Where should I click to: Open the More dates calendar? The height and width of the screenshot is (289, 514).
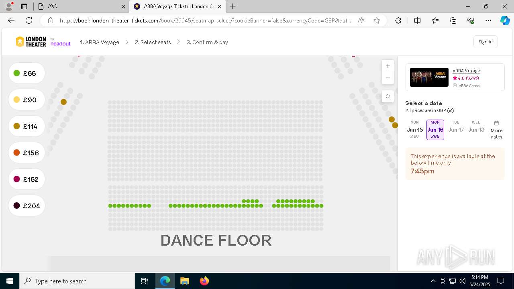(x=496, y=130)
